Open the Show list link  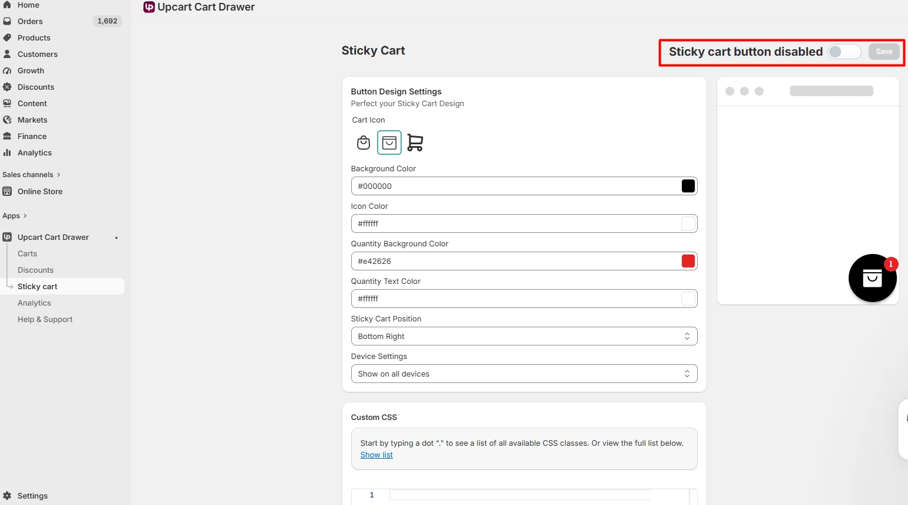[x=376, y=455]
